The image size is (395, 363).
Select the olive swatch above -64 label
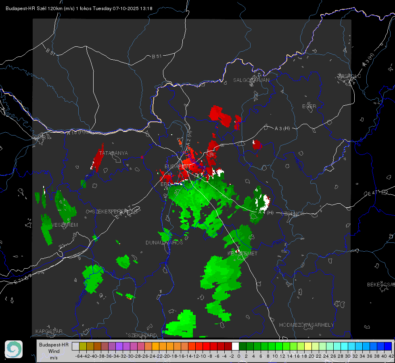point(83,346)
